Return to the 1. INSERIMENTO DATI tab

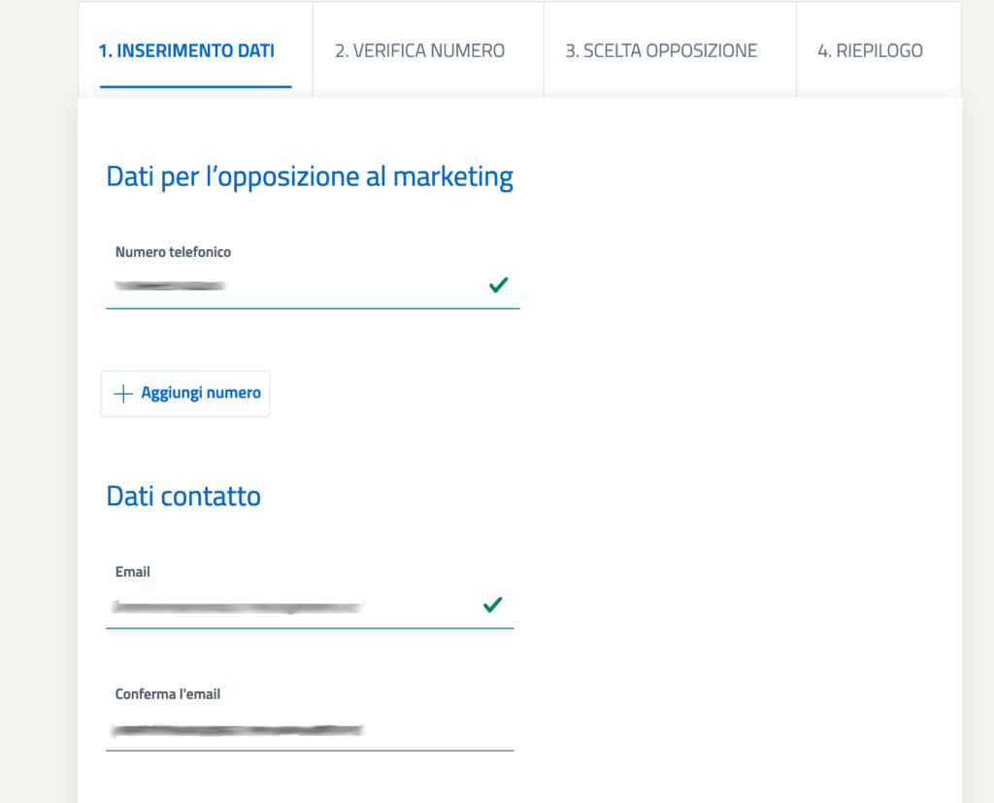point(186,50)
